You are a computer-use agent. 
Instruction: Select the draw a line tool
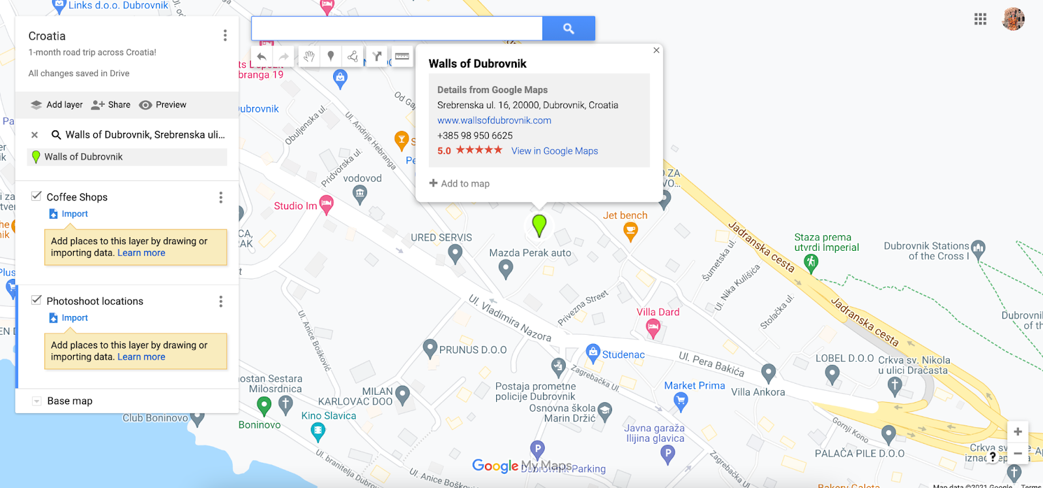click(353, 57)
